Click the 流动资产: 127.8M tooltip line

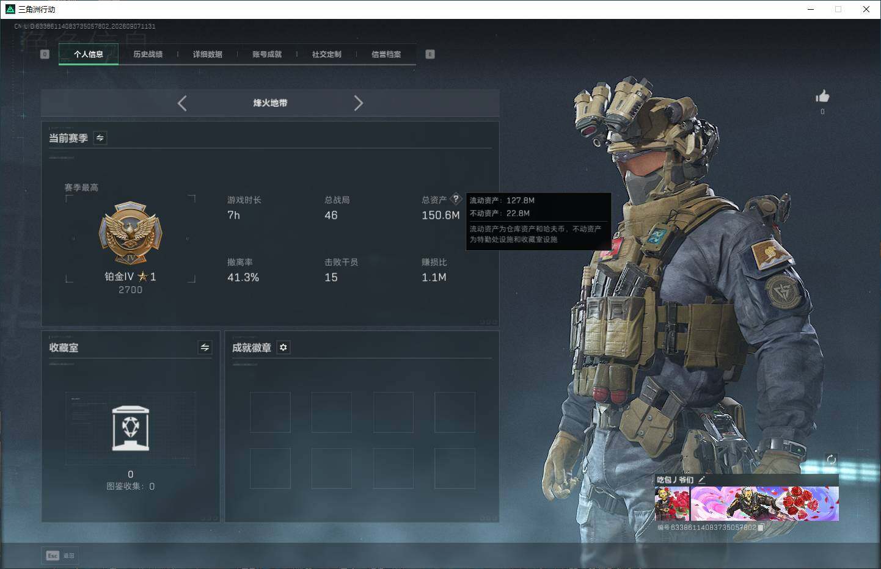pos(502,200)
